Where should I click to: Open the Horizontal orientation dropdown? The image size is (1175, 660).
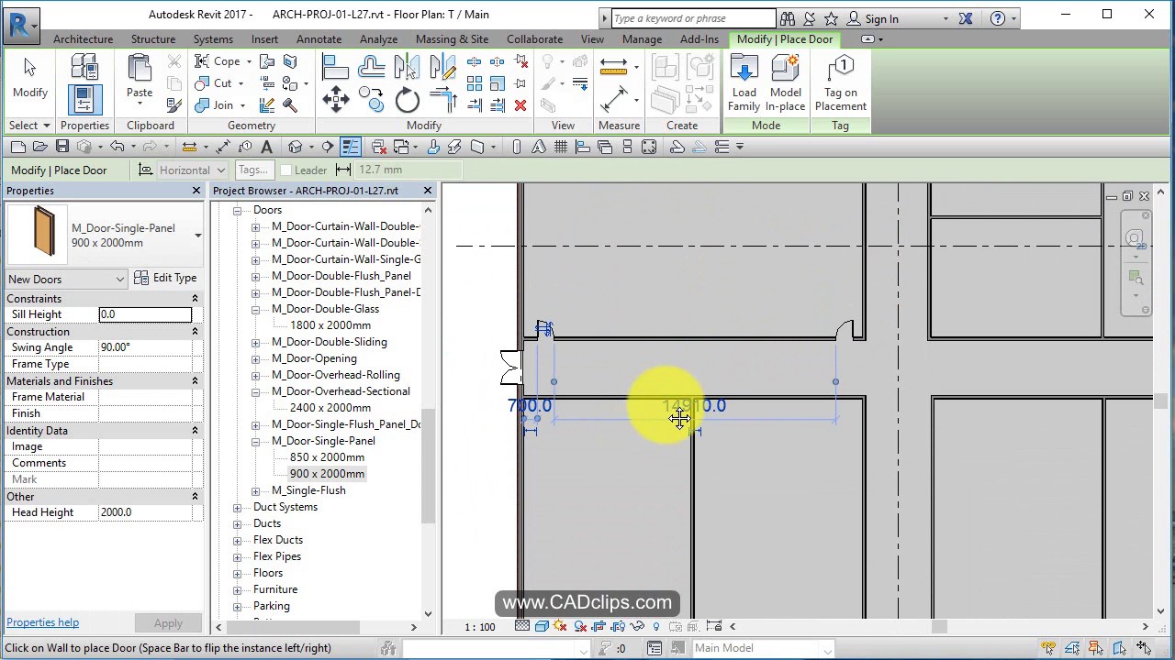(x=220, y=170)
